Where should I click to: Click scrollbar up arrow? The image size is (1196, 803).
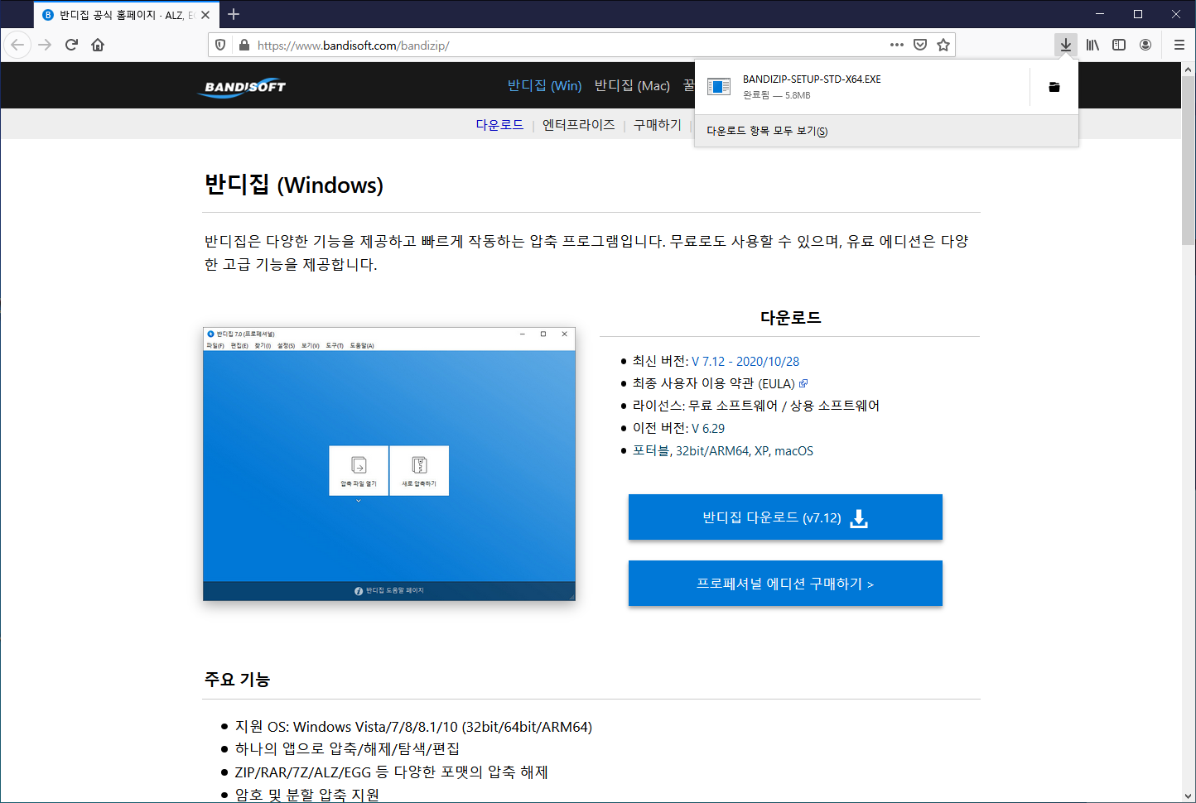click(x=1188, y=70)
